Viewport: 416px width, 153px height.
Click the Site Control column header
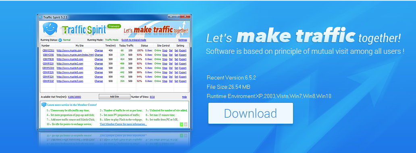tap(163, 46)
